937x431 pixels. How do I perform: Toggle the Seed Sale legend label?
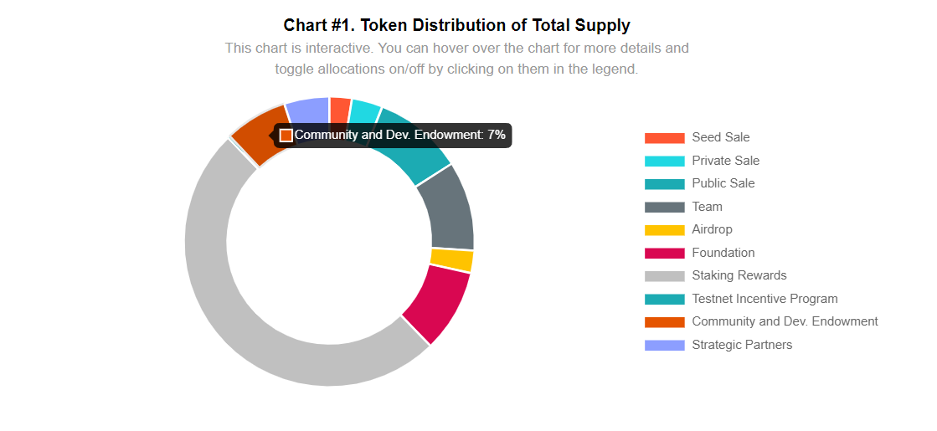tap(721, 137)
